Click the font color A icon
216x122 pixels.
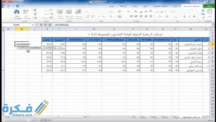point(160,17)
